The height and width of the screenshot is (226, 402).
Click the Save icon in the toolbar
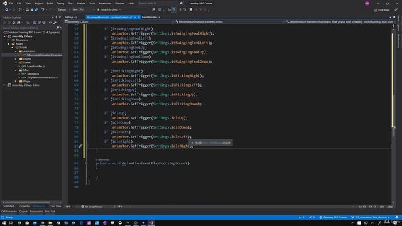point(32,10)
